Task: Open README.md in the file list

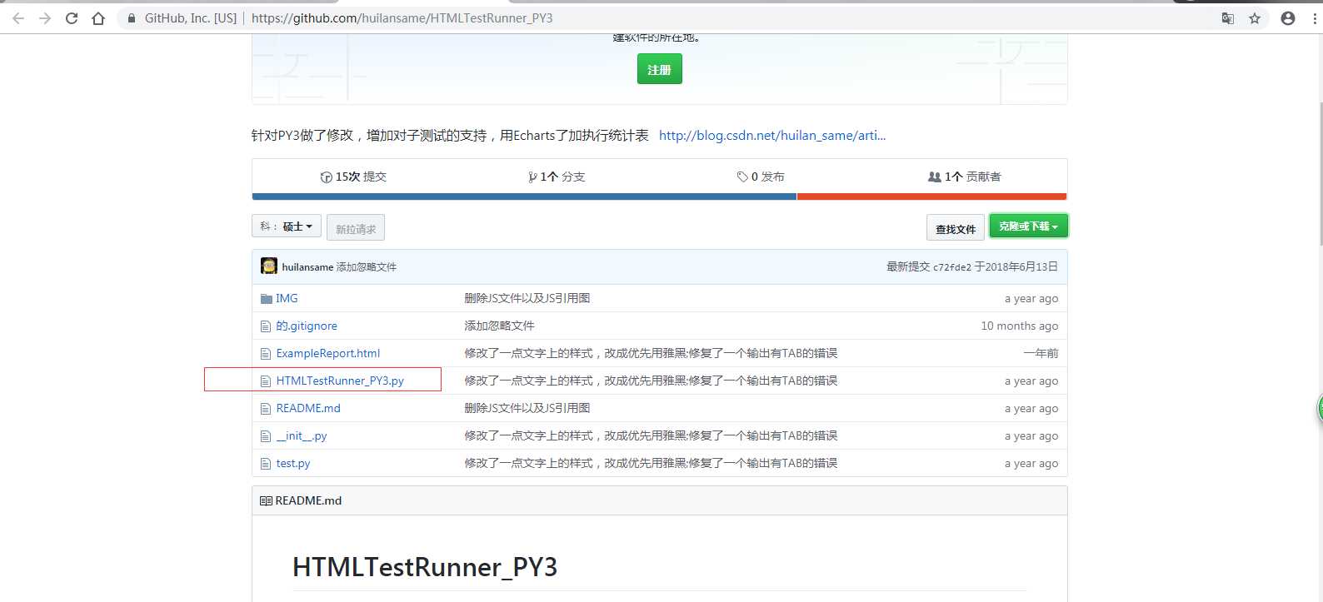Action: pos(308,408)
